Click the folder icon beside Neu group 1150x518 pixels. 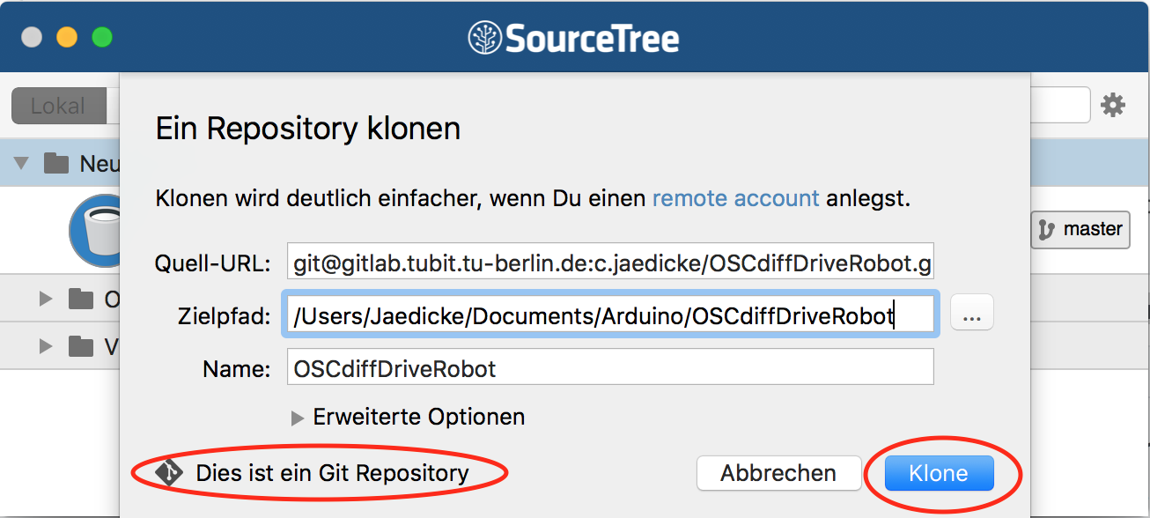click(56, 163)
